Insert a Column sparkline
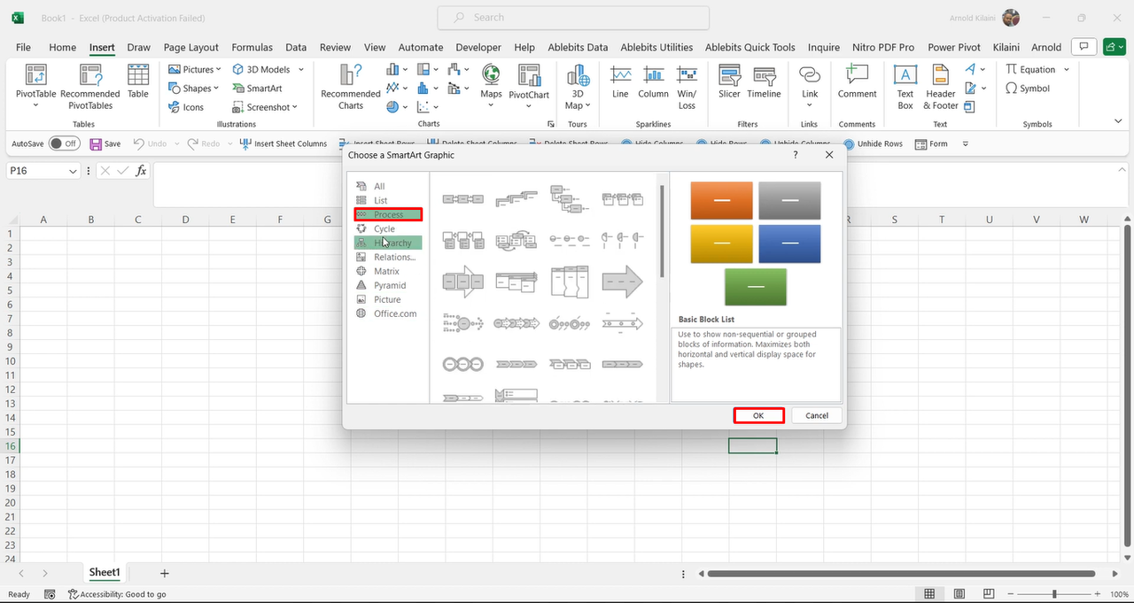 tap(653, 81)
